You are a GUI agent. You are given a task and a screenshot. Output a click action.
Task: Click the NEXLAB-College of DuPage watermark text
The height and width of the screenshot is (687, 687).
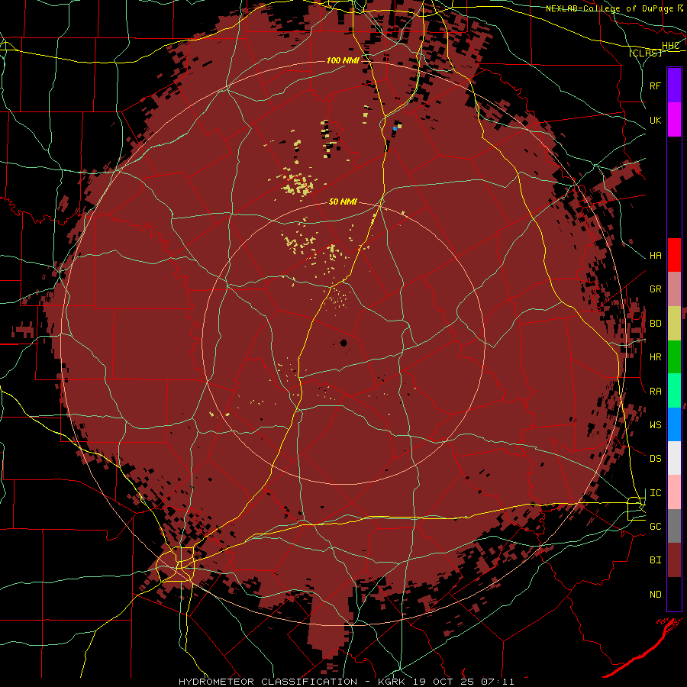(609, 8)
